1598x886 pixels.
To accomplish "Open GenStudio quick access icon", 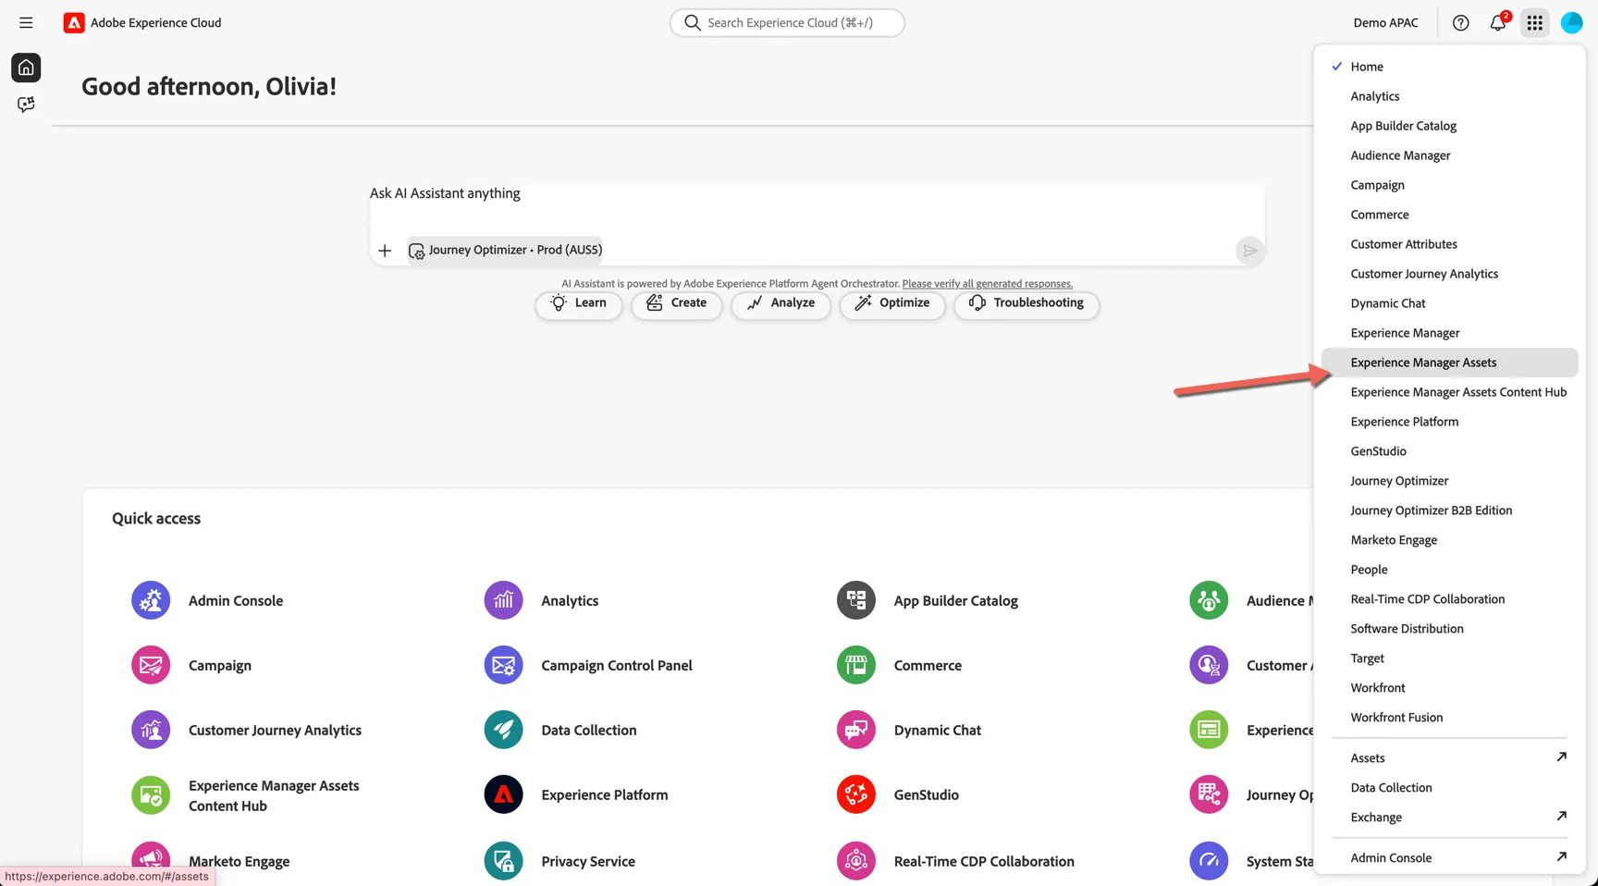I will [x=856, y=794].
